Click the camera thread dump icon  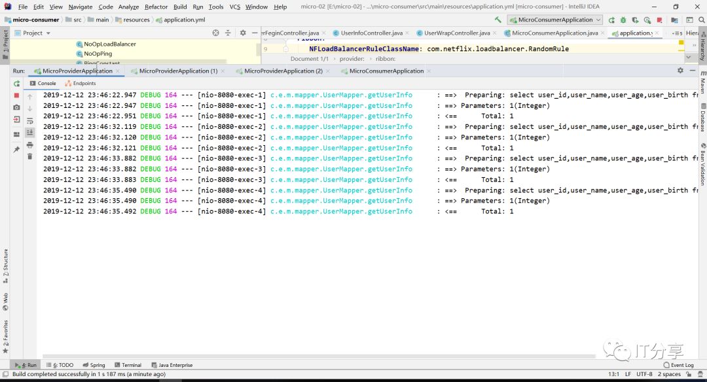tap(16, 107)
